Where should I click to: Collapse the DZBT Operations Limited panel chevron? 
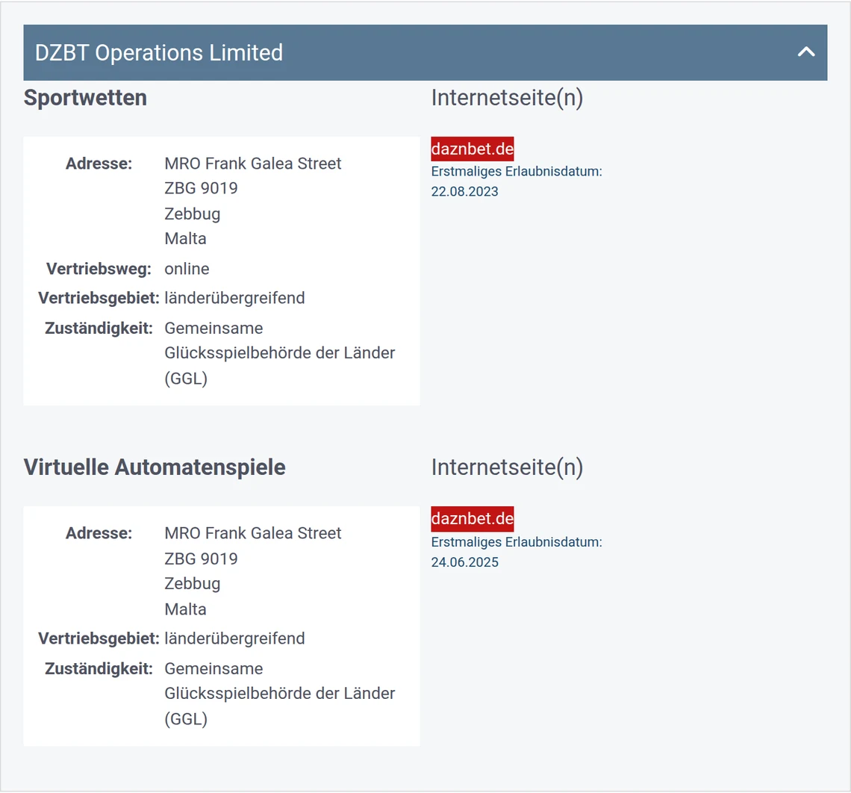(806, 52)
